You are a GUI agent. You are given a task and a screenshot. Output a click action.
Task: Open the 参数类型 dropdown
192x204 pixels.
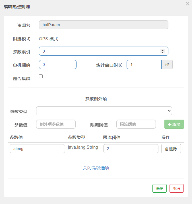click(104, 111)
